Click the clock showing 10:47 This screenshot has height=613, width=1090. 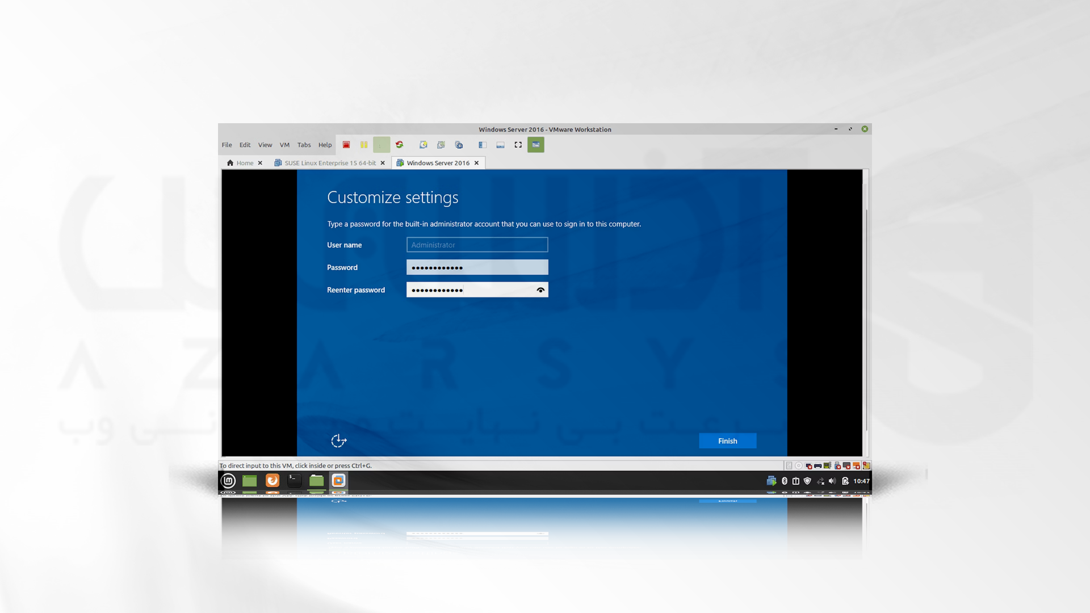pos(861,481)
